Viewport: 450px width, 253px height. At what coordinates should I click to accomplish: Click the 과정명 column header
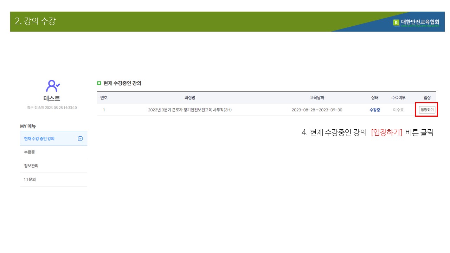pos(190,98)
